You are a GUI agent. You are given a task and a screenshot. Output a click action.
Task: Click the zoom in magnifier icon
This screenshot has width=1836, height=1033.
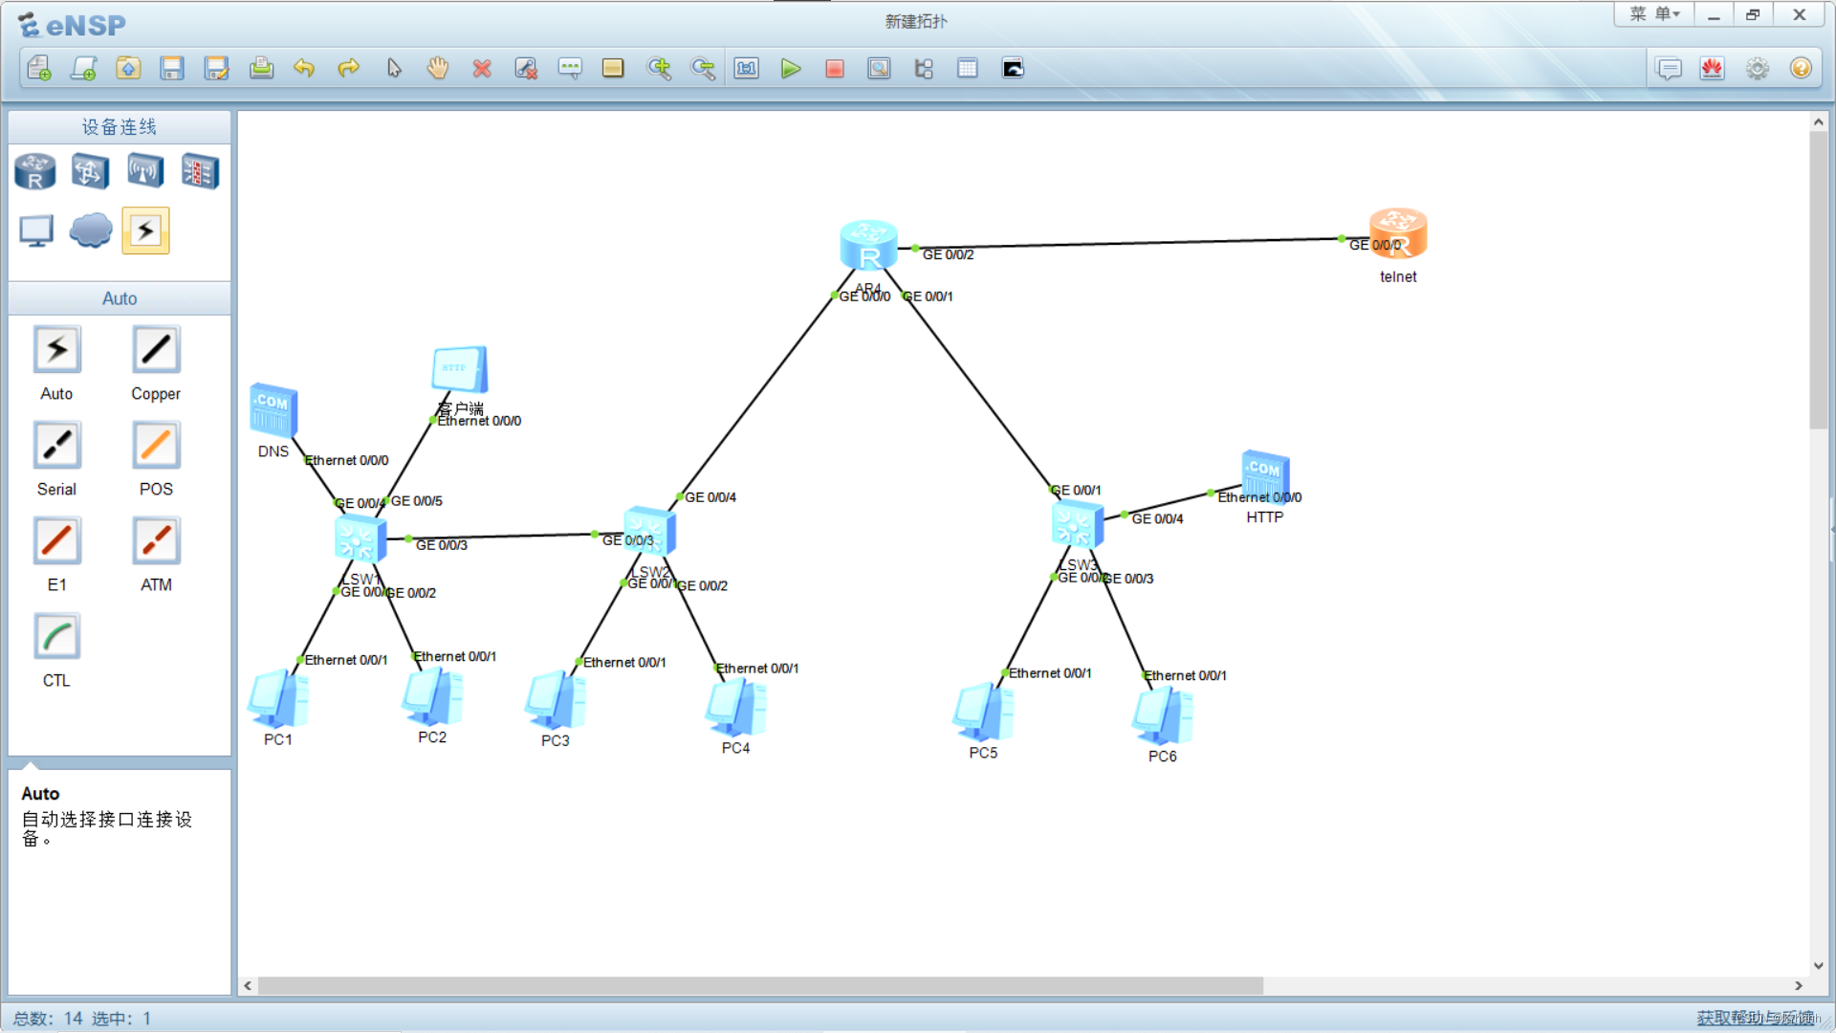tap(659, 69)
